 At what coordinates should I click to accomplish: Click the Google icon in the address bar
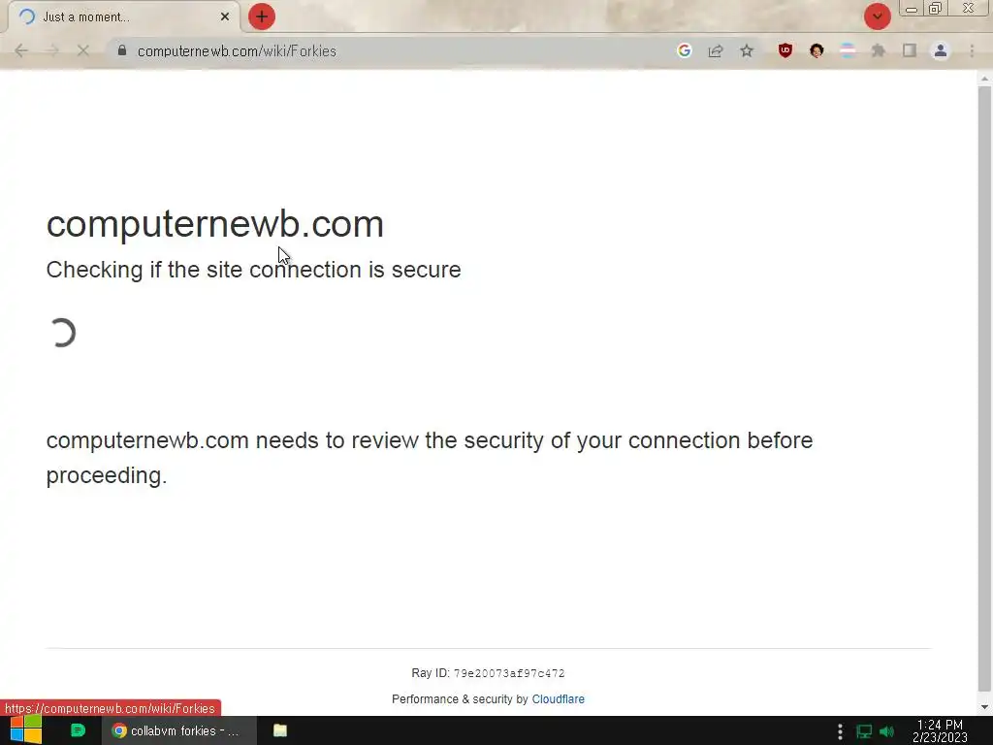point(684,50)
